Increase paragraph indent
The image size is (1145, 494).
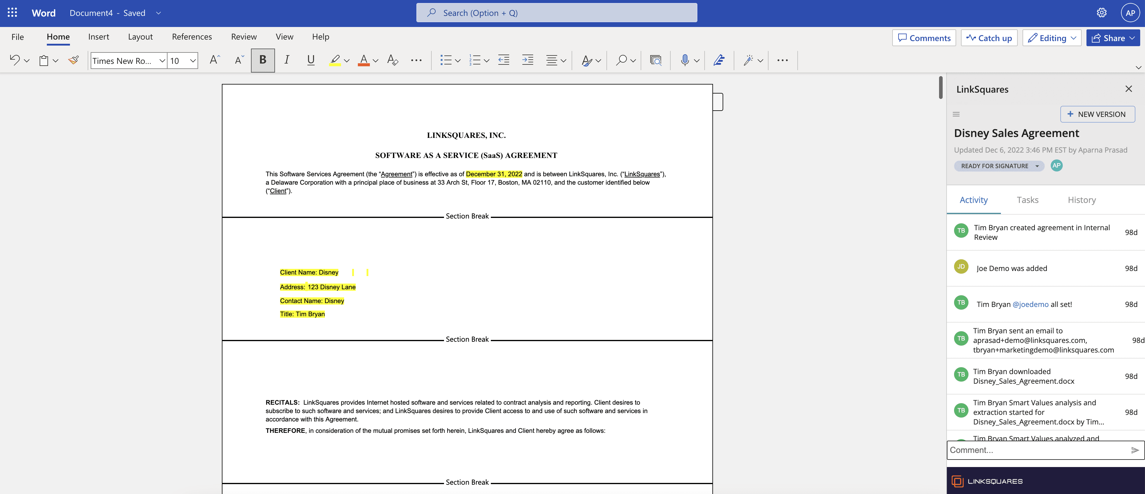pyautogui.click(x=527, y=60)
